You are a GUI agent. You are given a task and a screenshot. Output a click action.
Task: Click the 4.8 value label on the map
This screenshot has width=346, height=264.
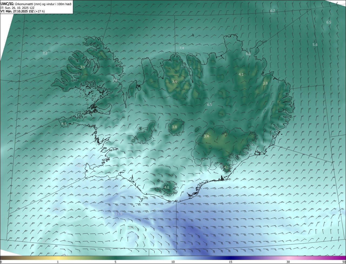[x=167, y=188]
